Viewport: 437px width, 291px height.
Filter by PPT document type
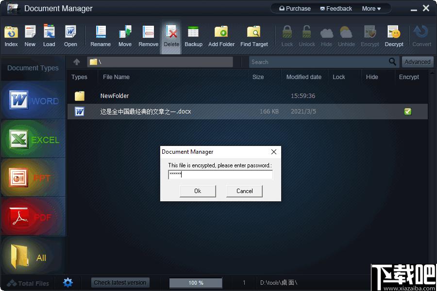point(34,178)
